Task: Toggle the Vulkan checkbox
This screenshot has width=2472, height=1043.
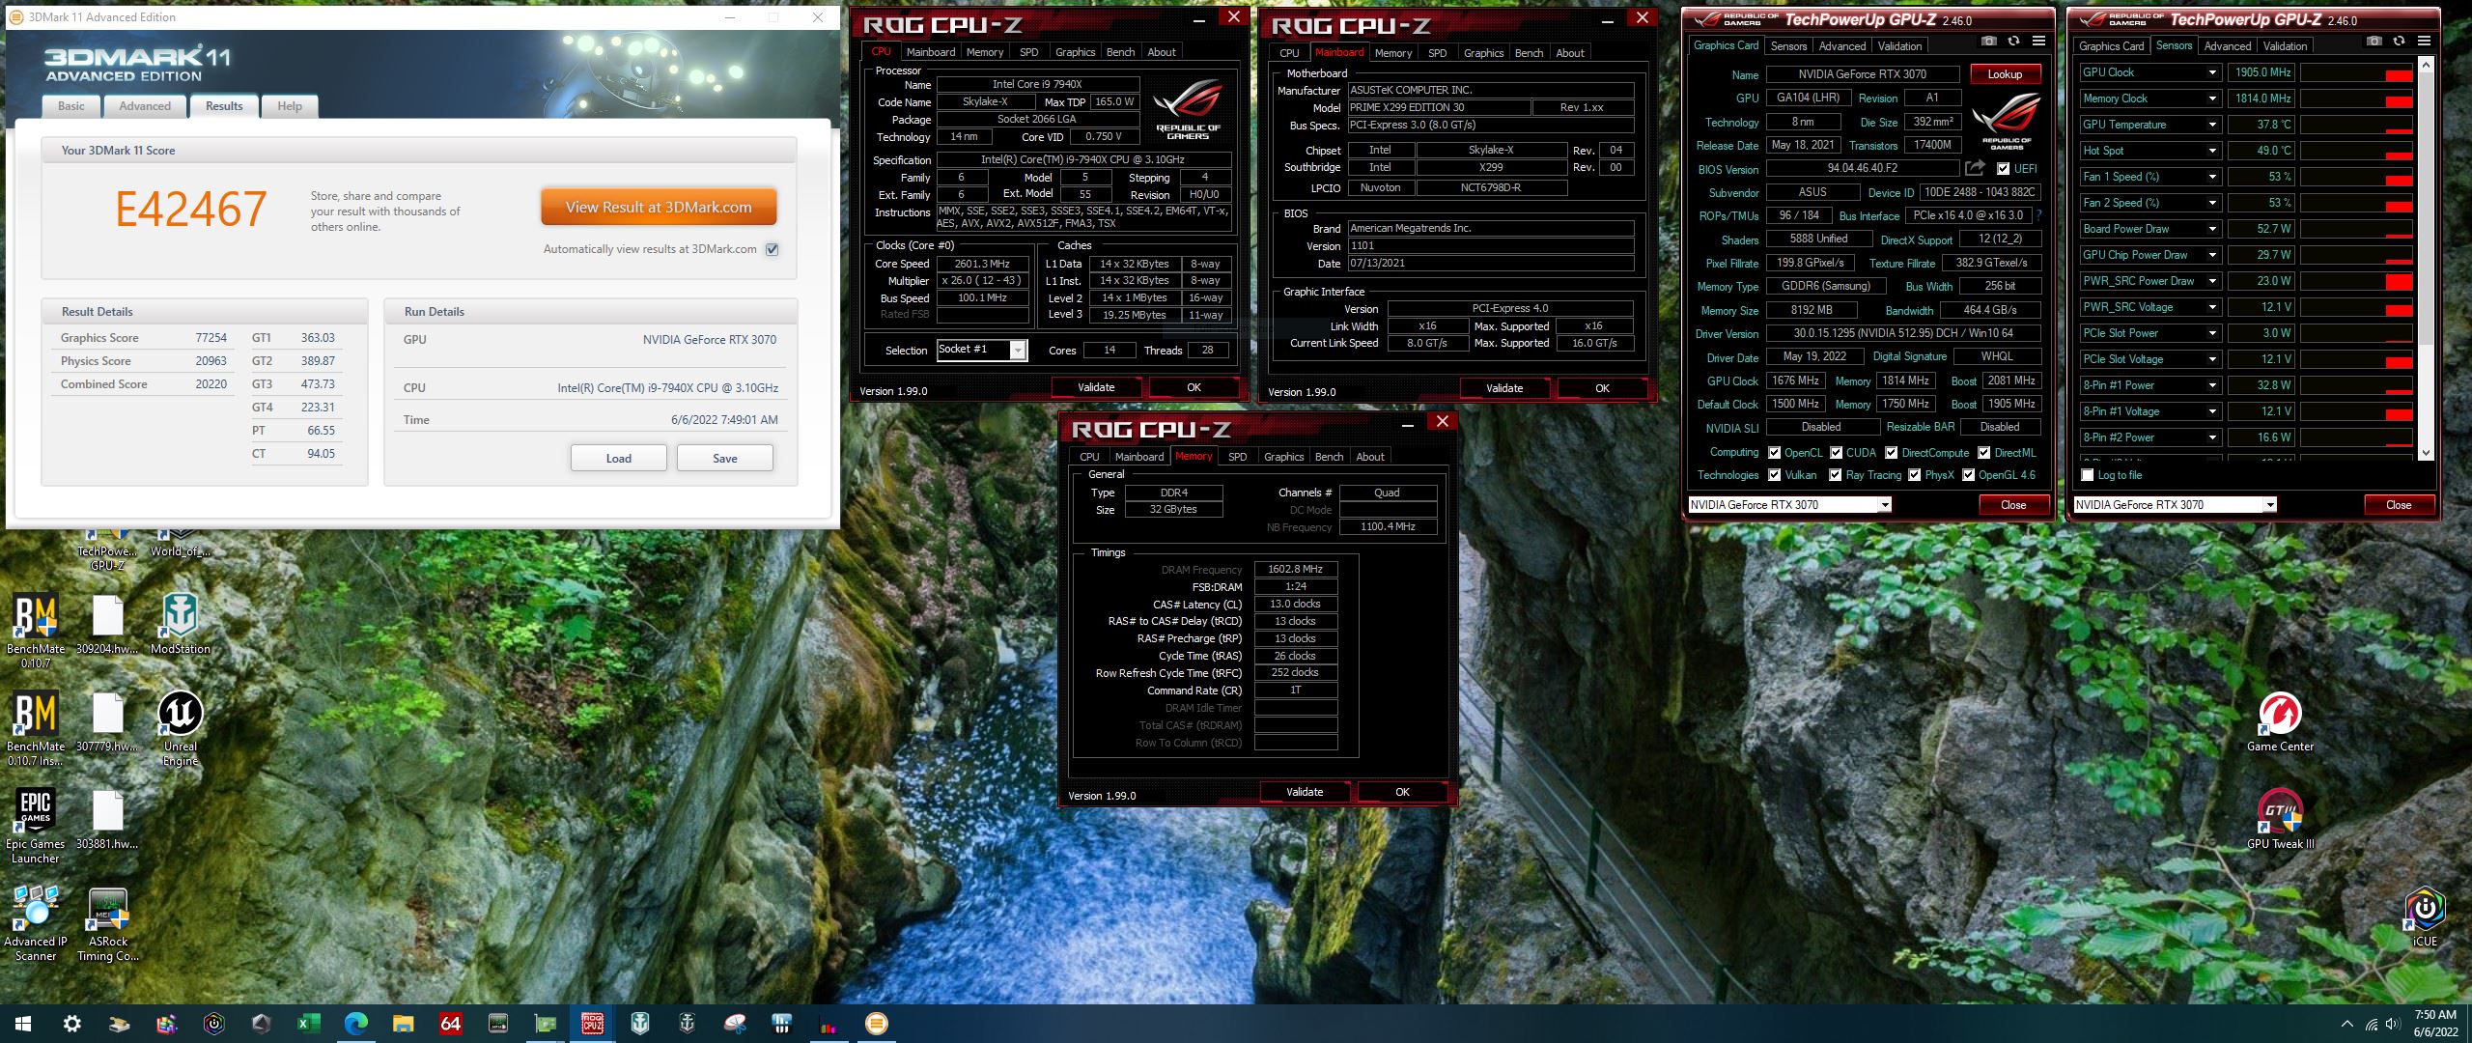Action: coord(1774,474)
